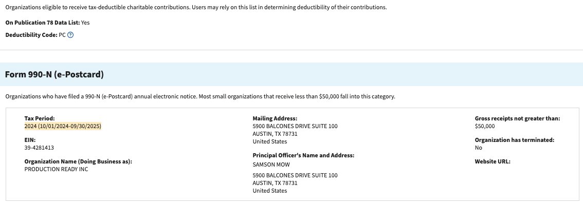Click the 'Principal Officer's Name and Address' label
This screenshot has width=583, height=206.
click(303, 156)
